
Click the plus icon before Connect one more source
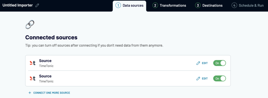(x=30, y=93)
